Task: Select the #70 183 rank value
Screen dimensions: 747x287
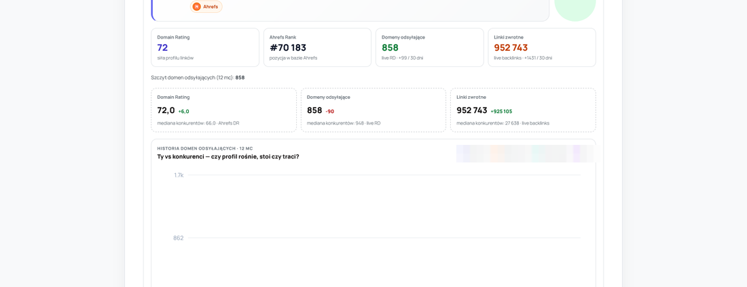Action: [x=288, y=47]
